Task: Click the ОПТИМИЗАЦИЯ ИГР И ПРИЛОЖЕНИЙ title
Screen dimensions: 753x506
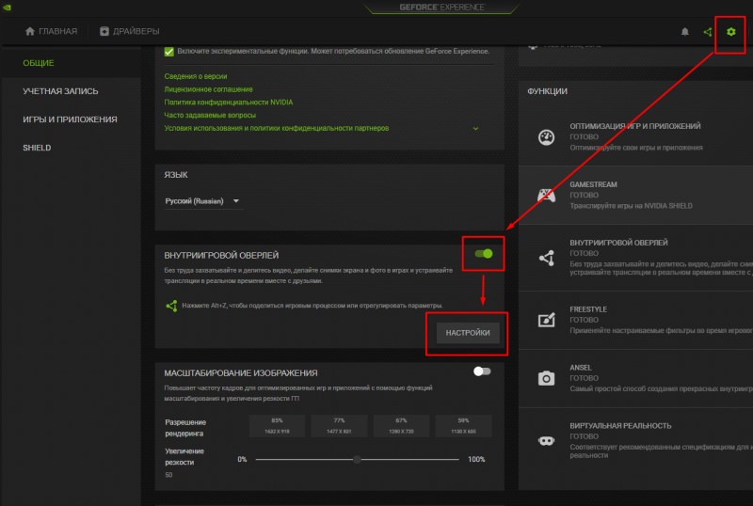Action: click(x=634, y=126)
